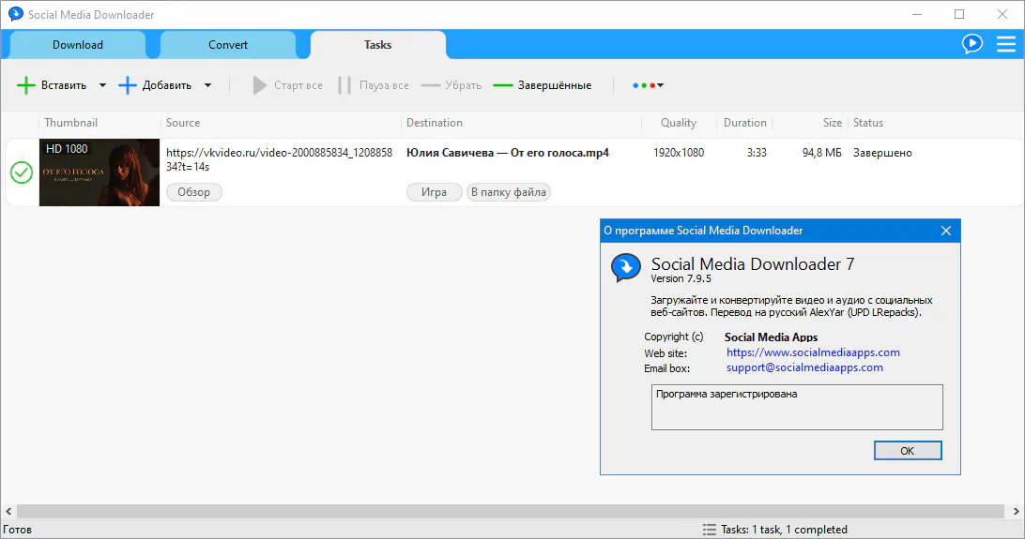Open the socialmediaapps.com website link
The image size is (1025, 539).
point(813,352)
